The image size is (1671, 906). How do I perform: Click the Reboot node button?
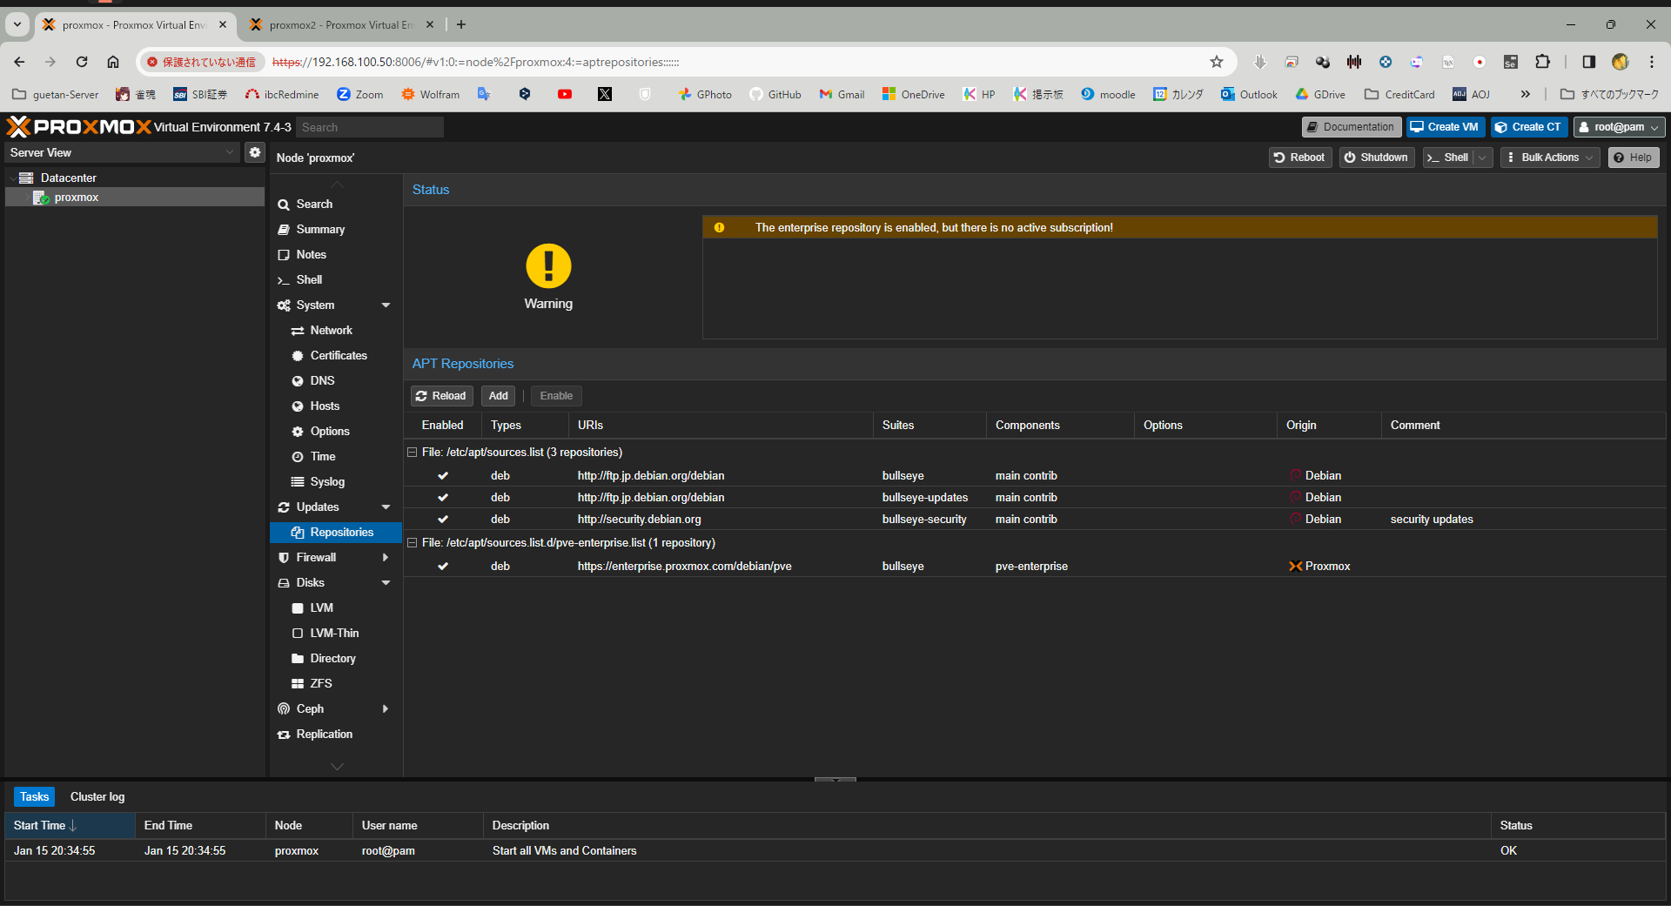point(1299,158)
